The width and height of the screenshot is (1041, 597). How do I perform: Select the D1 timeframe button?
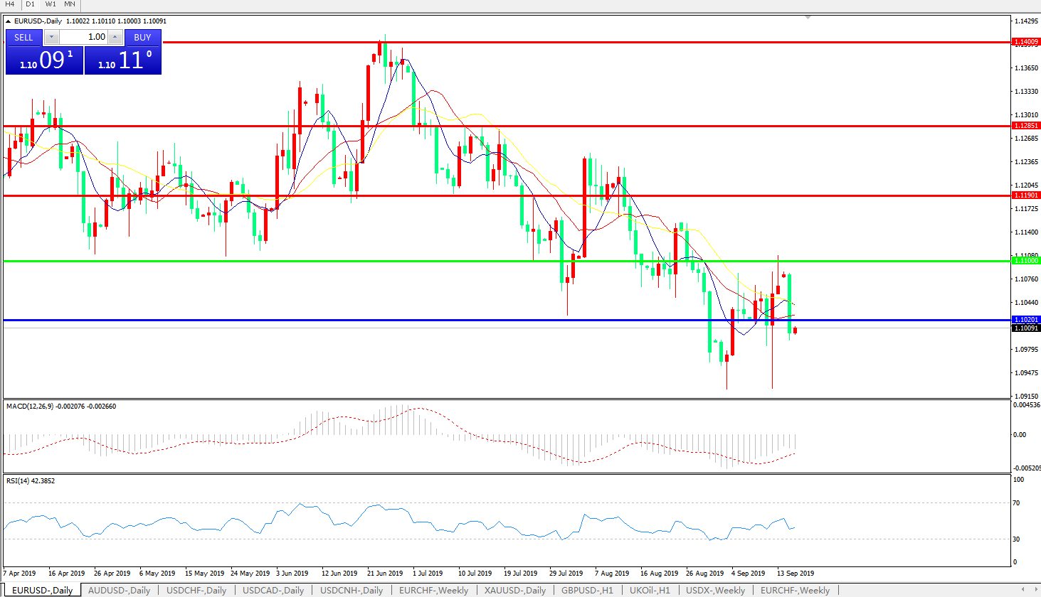tap(30, 4)
